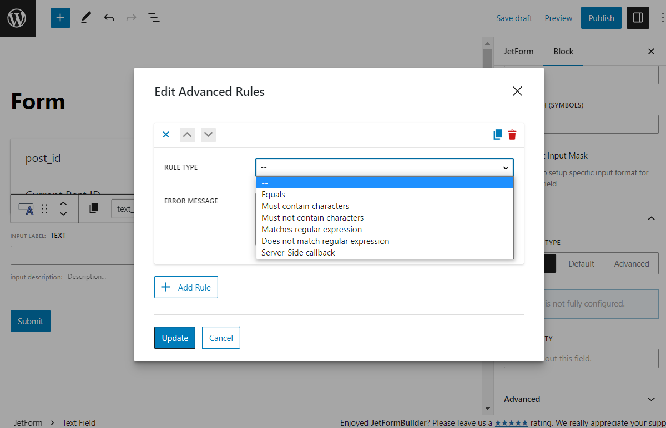This screenshot has width=666, height=428.
Task: Open the Document Overview list icon
Action: 154,18
